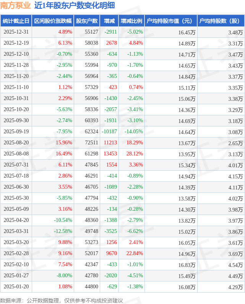
Task: Click the 南方泵业 stock name title
Action: [16, 6]
